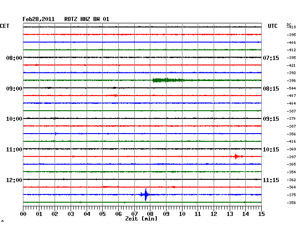Click the DC offset value -365
The height and width of the screenshot is (226, 298).
pyautogui.click(x=291, y=164)
